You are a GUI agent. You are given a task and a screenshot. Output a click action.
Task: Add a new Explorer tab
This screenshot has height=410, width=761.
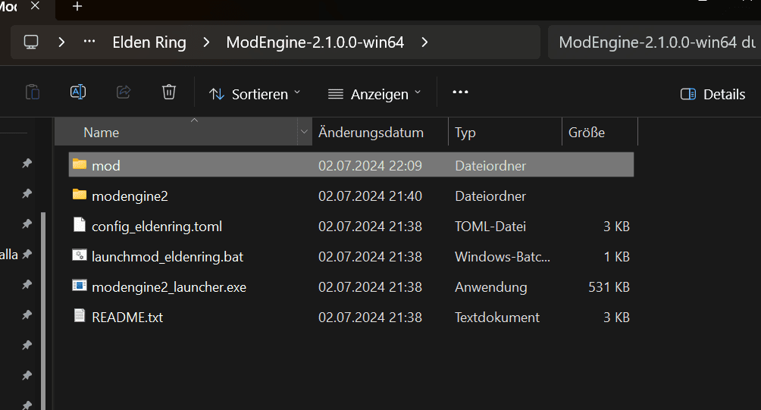(77, 6)
